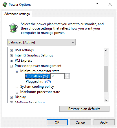Click the Apply button
The image size is (117, 128).
tap(104, 122)
